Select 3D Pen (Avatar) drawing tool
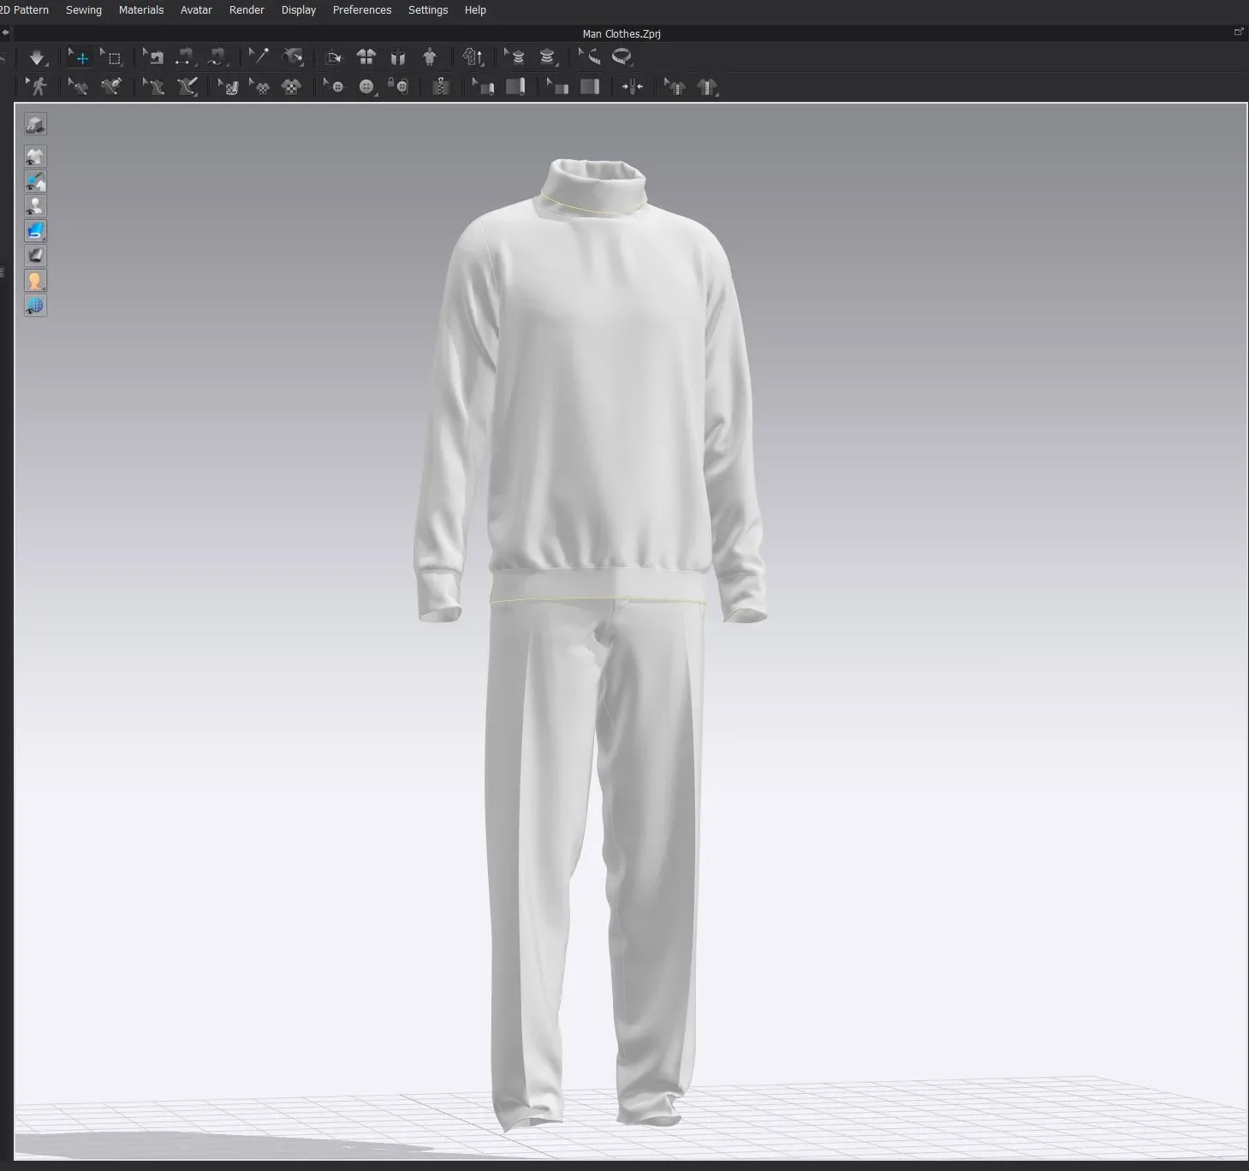 coord(187,86)
